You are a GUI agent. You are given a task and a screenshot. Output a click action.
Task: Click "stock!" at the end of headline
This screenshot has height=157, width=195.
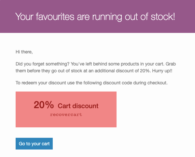pos(163,16)
